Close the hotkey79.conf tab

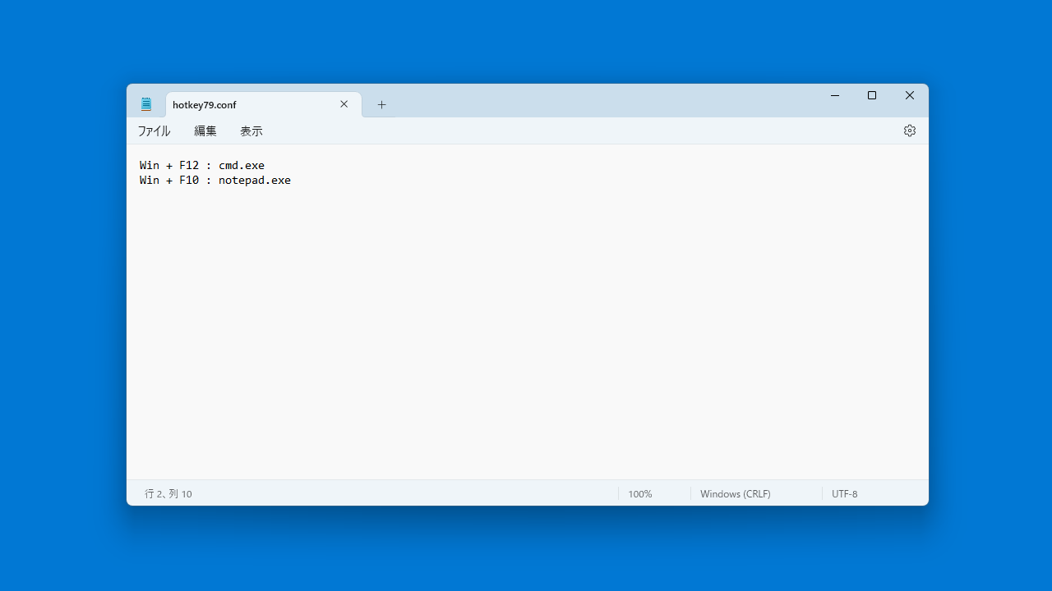[x=344, y=104]
